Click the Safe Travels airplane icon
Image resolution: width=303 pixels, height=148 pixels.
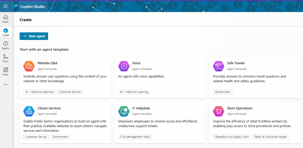point(219,66)
